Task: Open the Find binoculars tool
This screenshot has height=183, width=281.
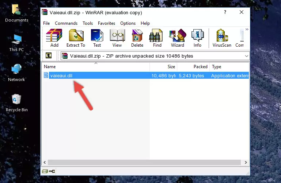Action: [x=157, y=38]
